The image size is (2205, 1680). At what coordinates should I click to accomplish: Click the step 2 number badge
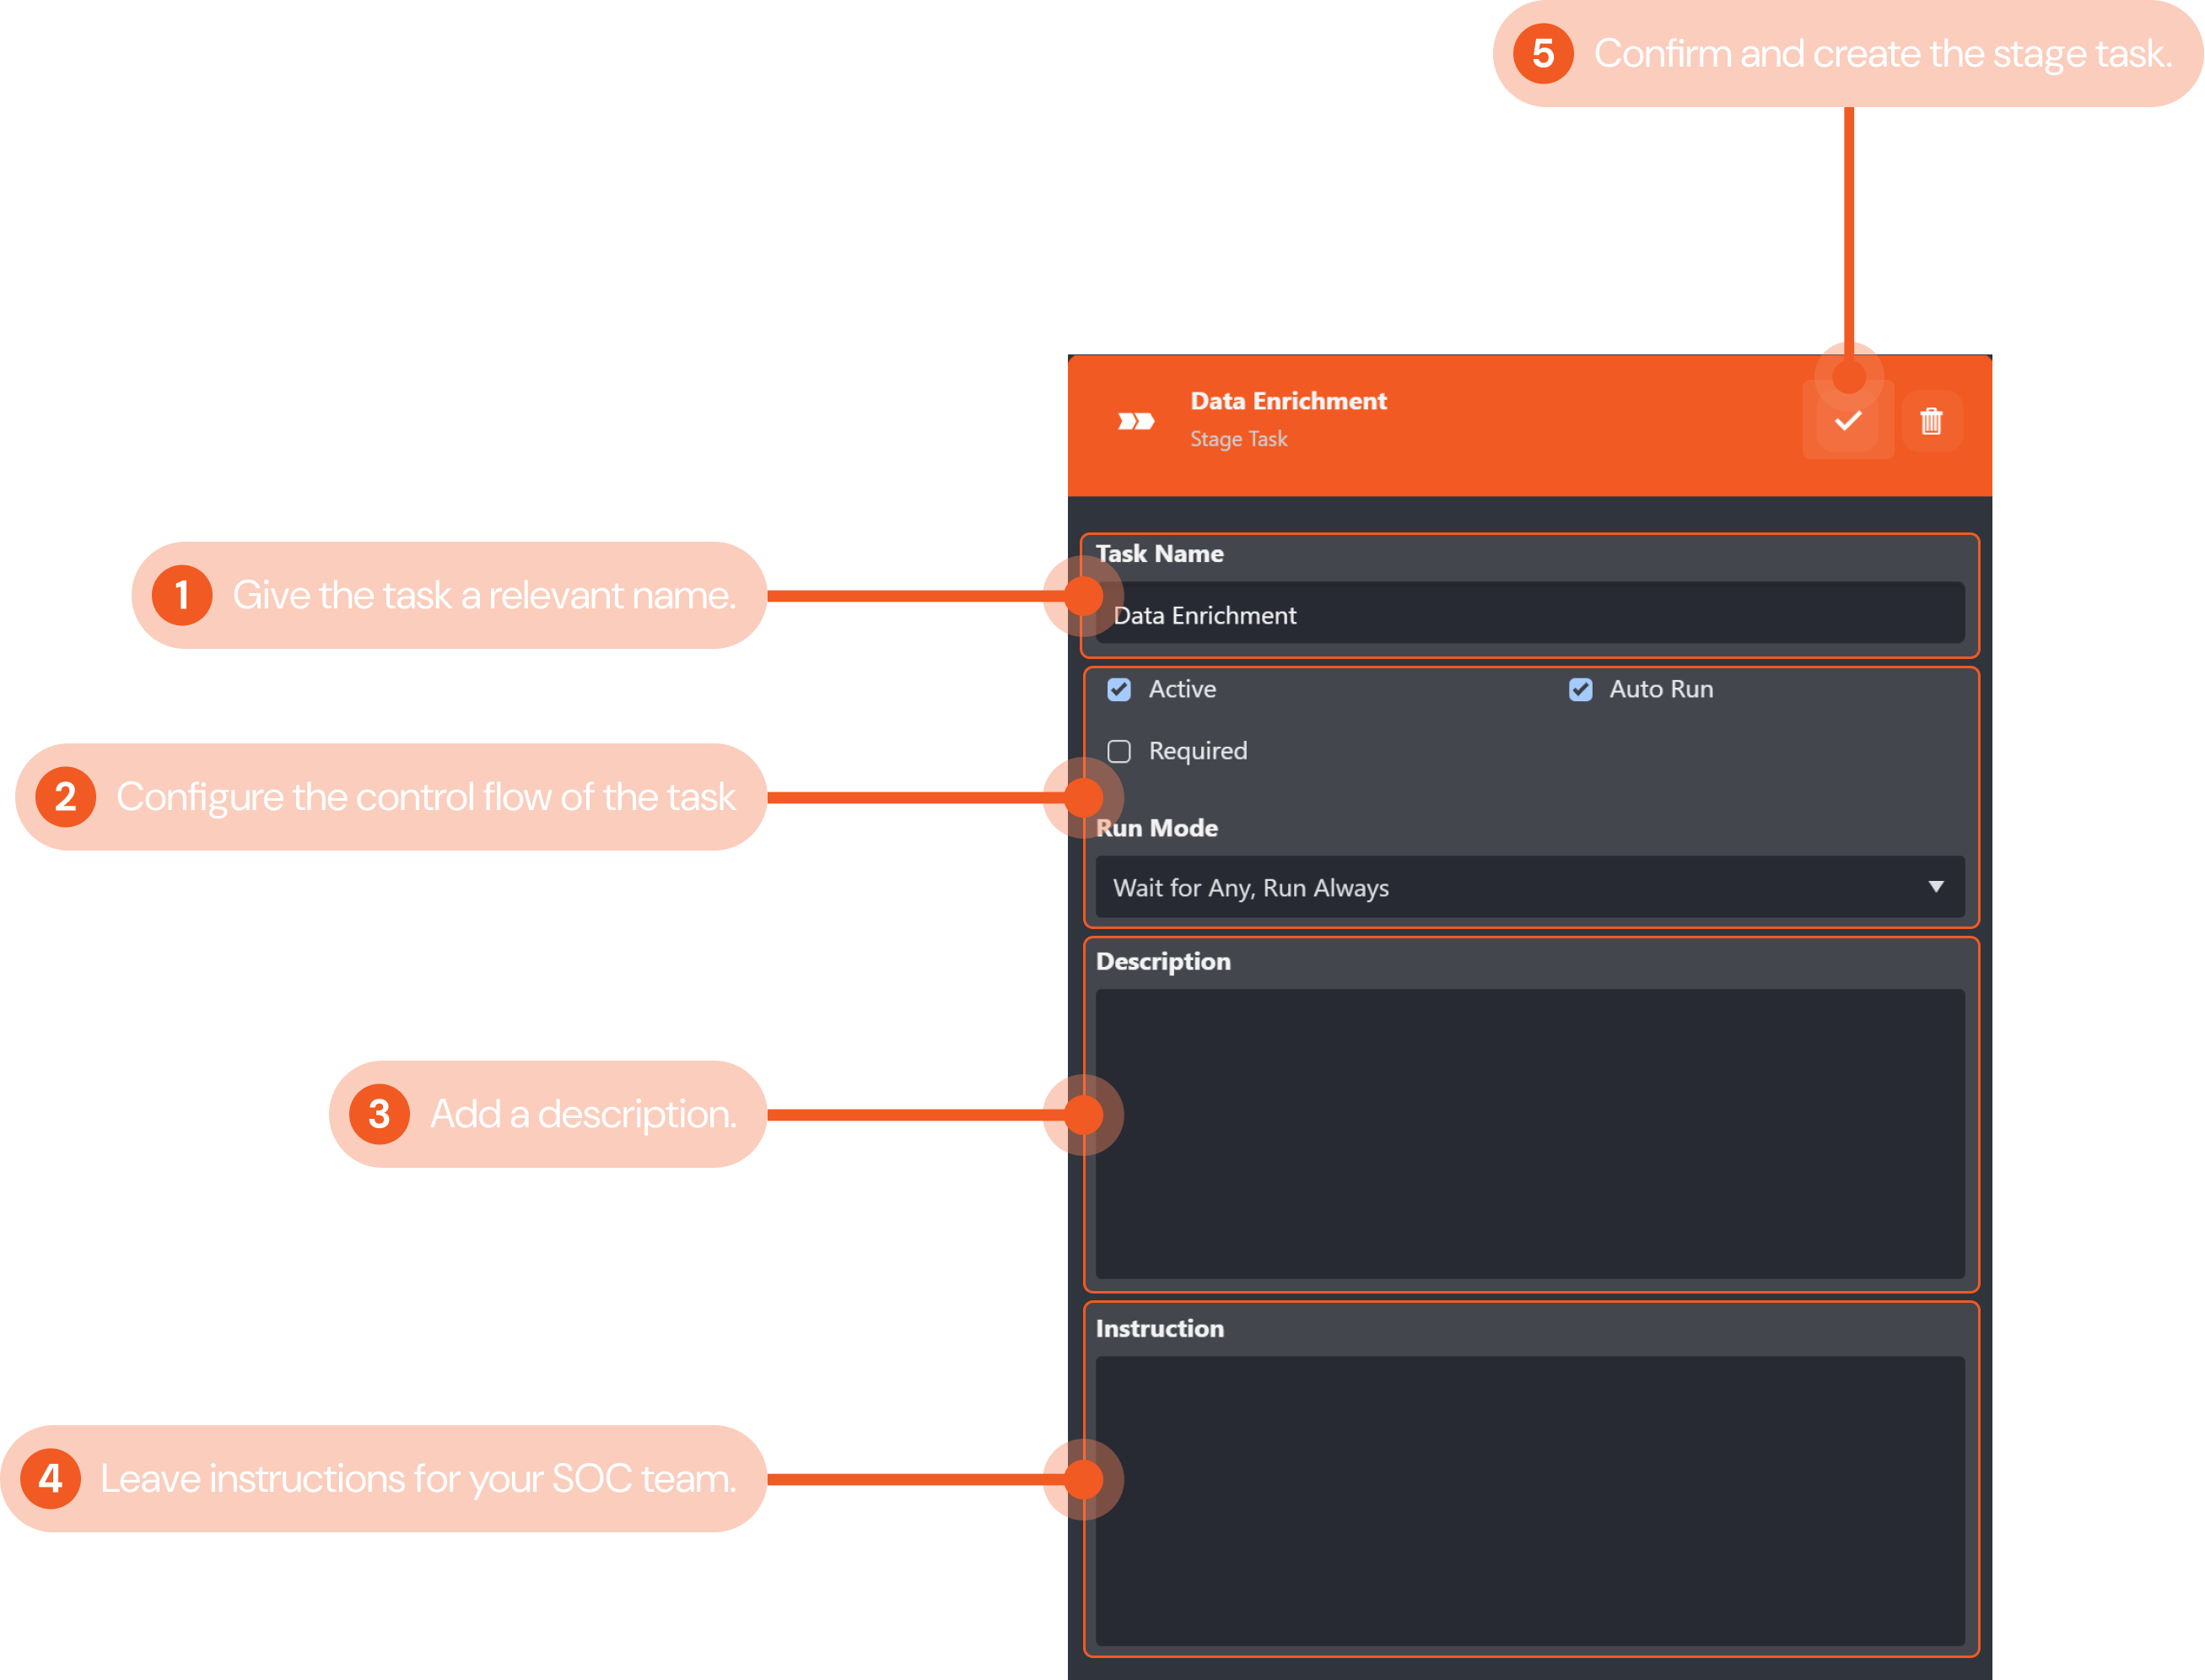[66, 797]
